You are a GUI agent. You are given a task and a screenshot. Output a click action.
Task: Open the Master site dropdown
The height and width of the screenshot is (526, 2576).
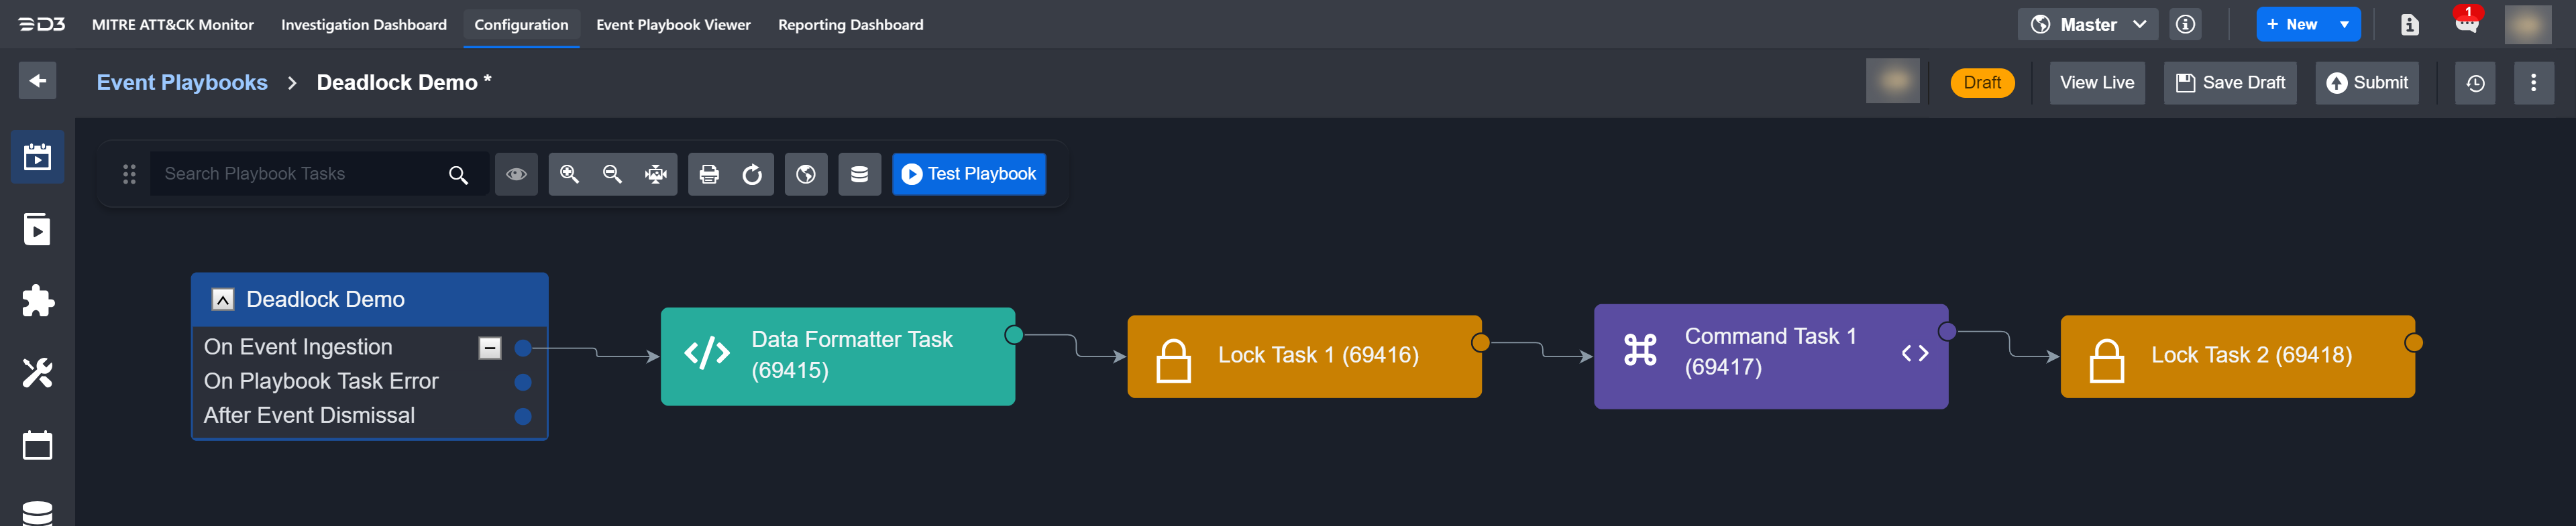click(2087, 24)
